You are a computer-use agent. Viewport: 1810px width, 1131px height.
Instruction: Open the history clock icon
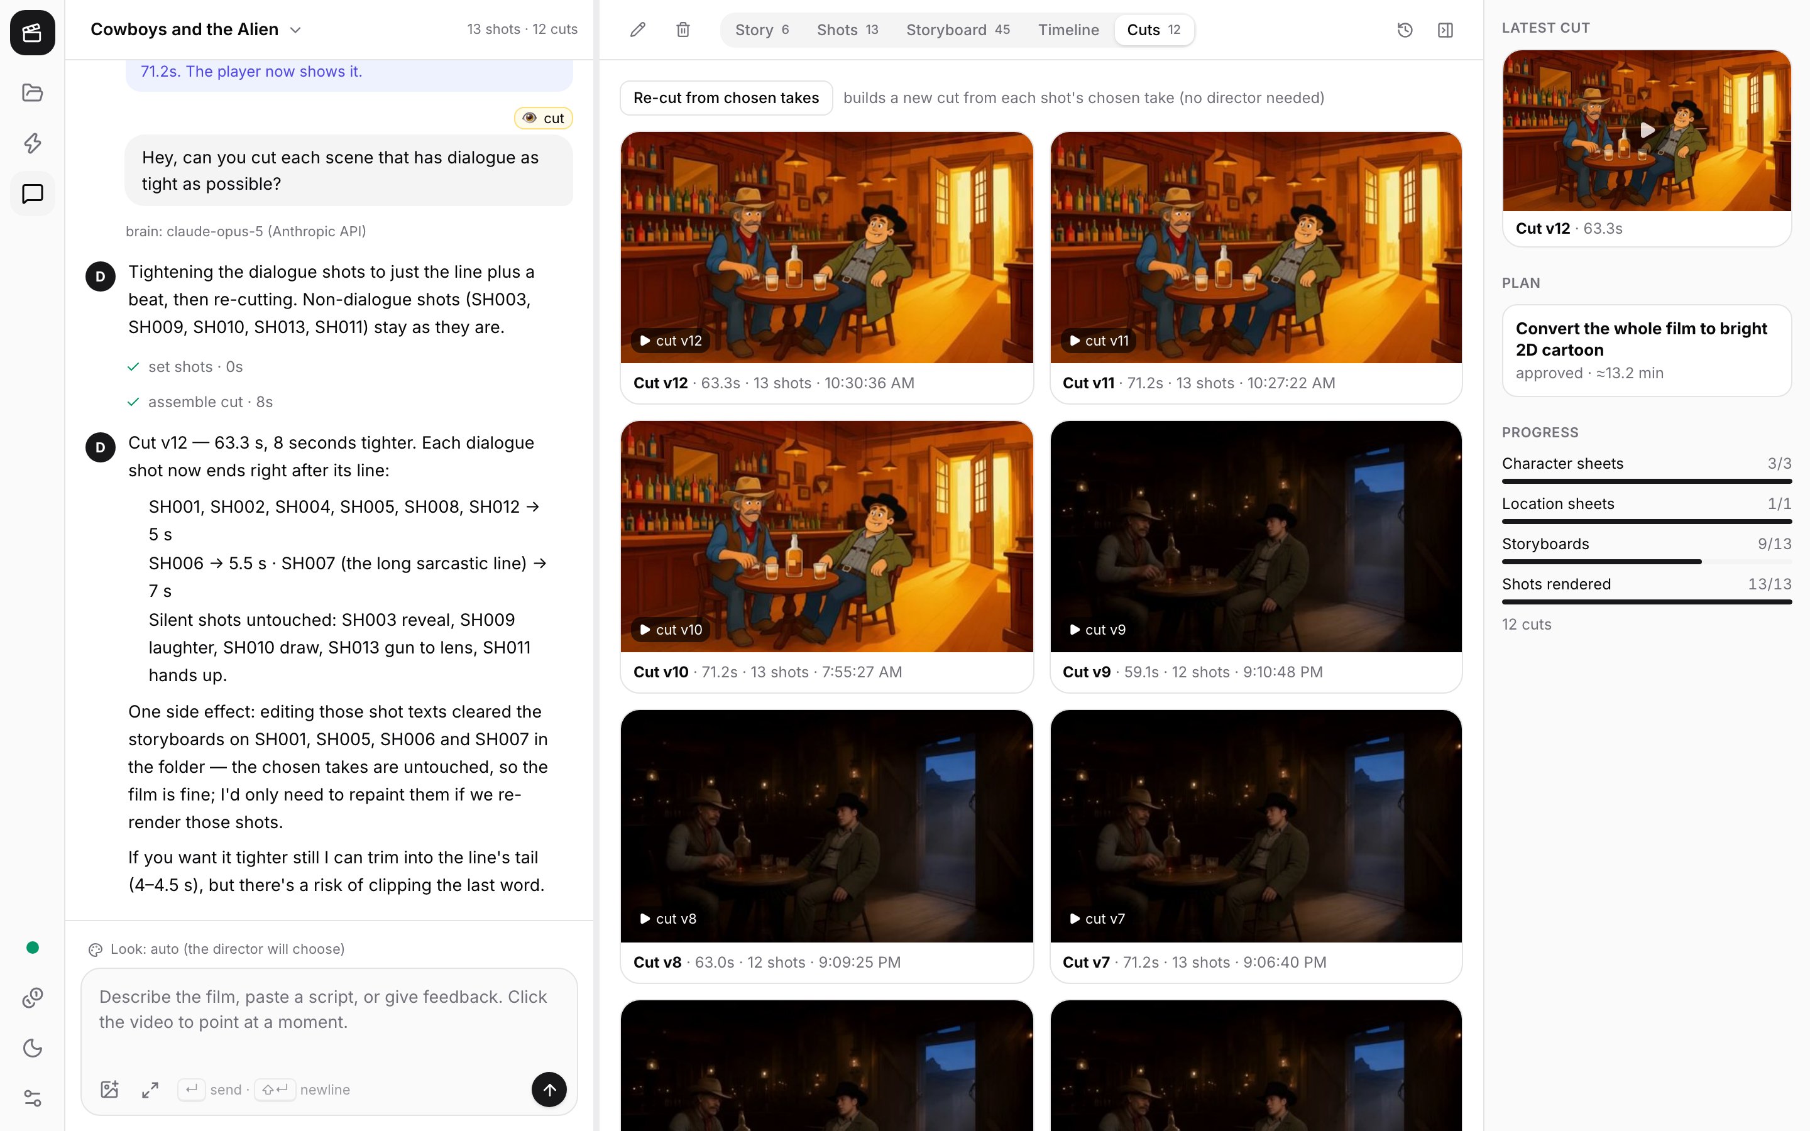pyautogui.click(x=1405, y=30)
